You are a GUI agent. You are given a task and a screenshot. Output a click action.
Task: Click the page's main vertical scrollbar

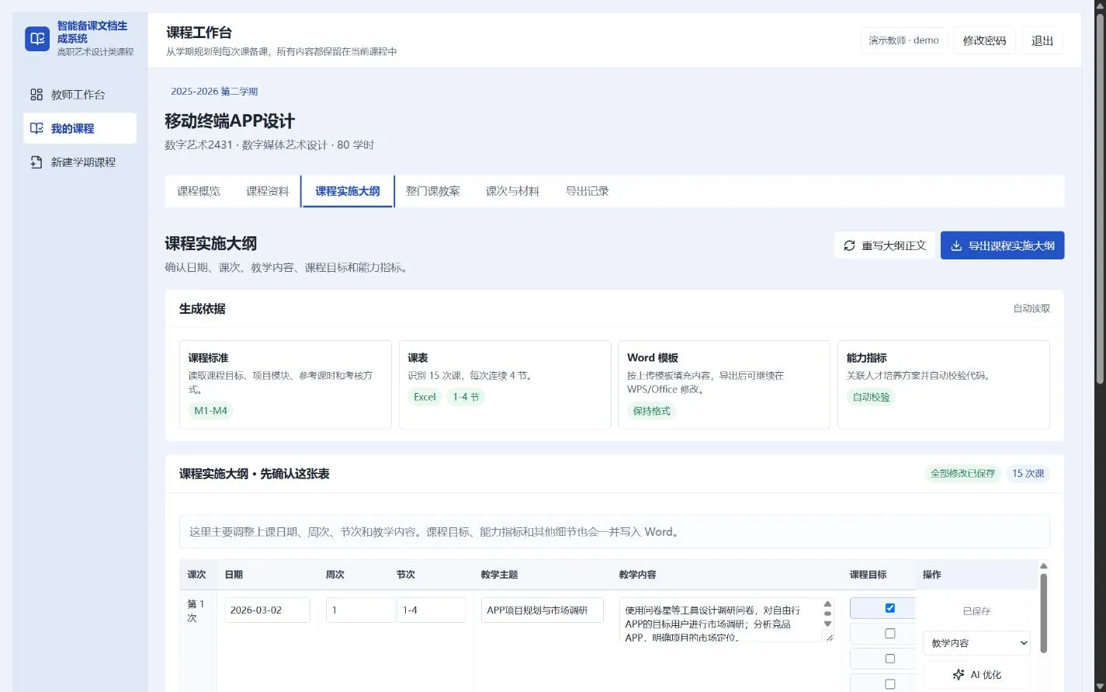[1099, 198]
